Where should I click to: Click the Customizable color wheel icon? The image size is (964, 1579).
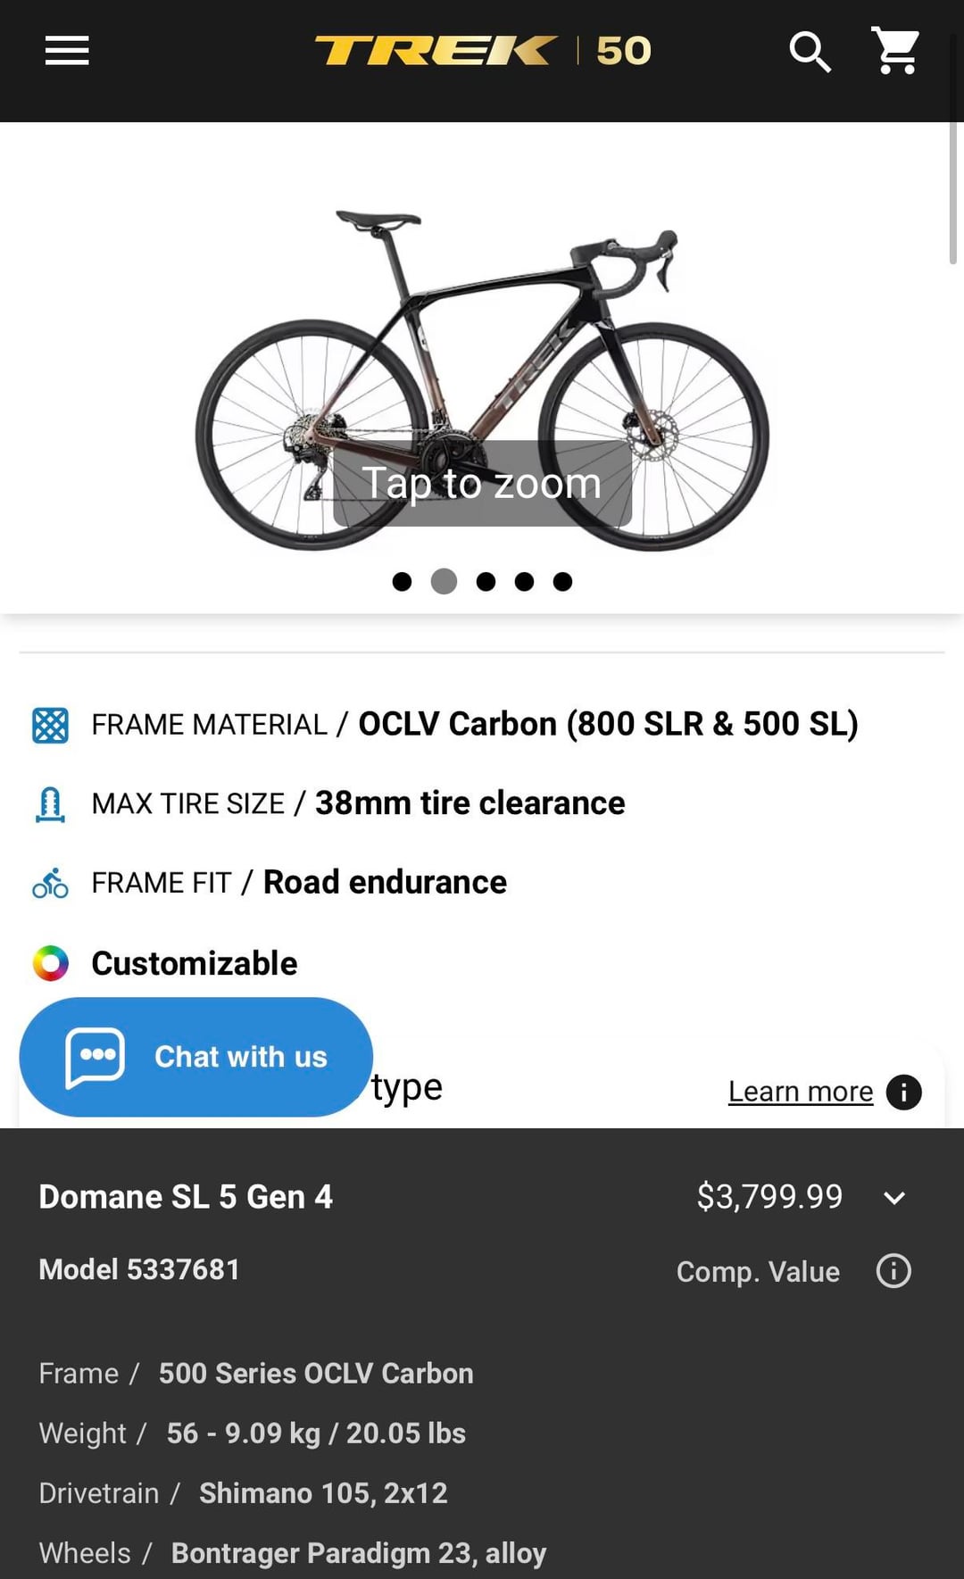pyautogui.click(x=51, y=963)
